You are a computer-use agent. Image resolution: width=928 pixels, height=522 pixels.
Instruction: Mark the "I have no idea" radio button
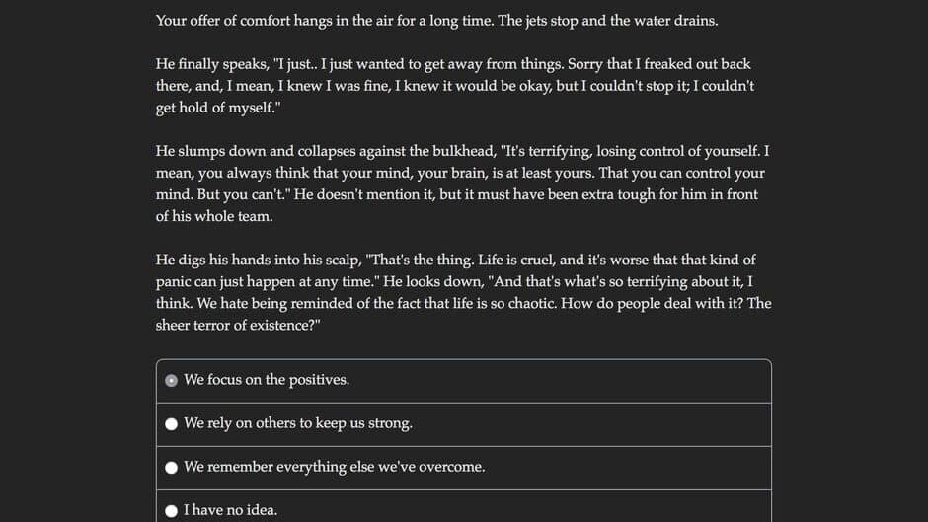[x=172, y=510]
